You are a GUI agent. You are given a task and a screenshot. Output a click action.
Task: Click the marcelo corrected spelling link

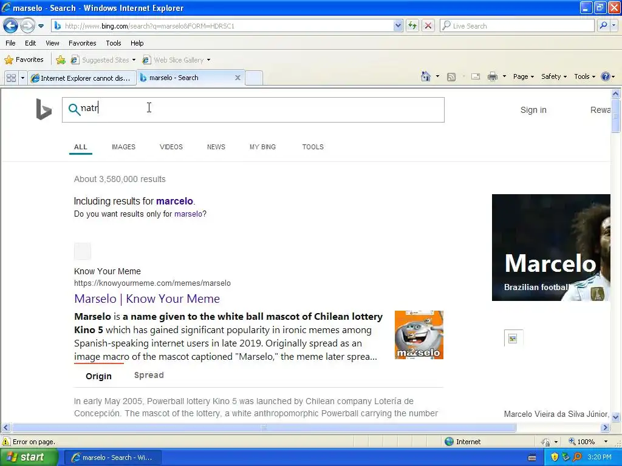(x=174, y=201)
